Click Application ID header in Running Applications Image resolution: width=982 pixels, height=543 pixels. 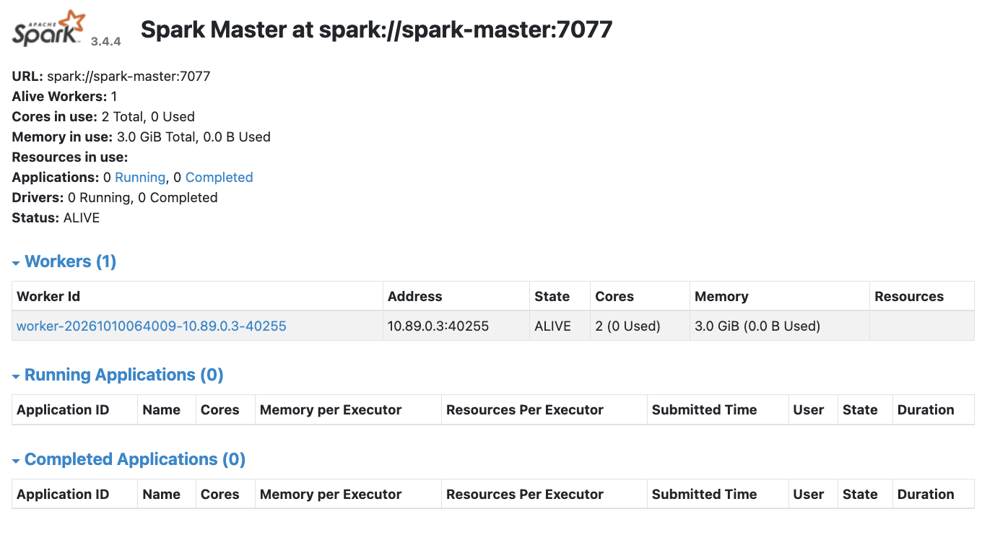click(x=75, y=410)
